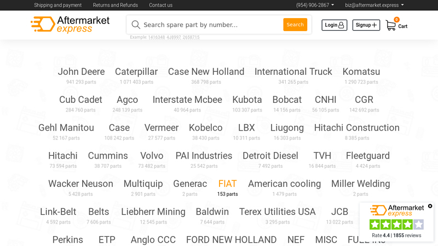Open Perkins brand link
Screen dimensions: 438x246
(x=67, y=240)
